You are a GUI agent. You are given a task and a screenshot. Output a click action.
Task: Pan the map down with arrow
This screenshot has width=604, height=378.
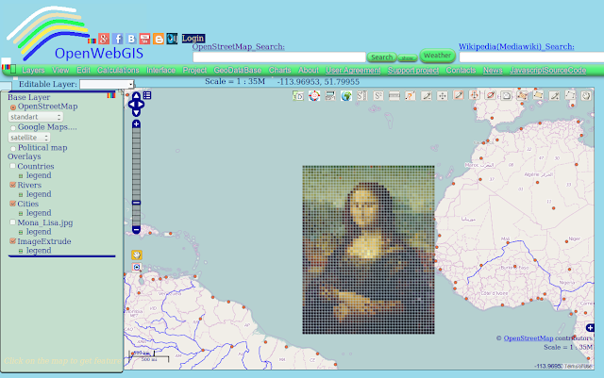(136, 112)
